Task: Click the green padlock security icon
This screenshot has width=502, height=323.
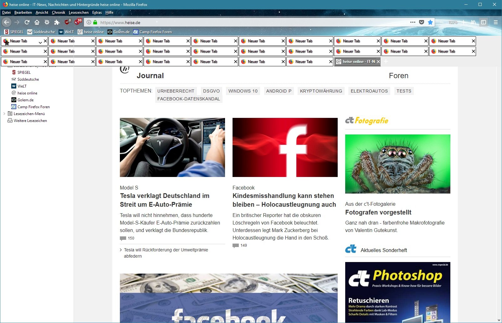Action: point(95,23)
